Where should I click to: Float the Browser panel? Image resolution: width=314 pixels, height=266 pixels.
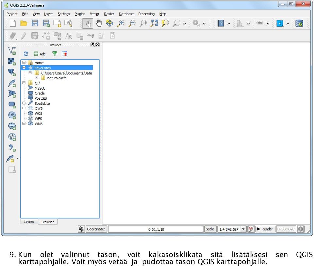coord(93,45)
